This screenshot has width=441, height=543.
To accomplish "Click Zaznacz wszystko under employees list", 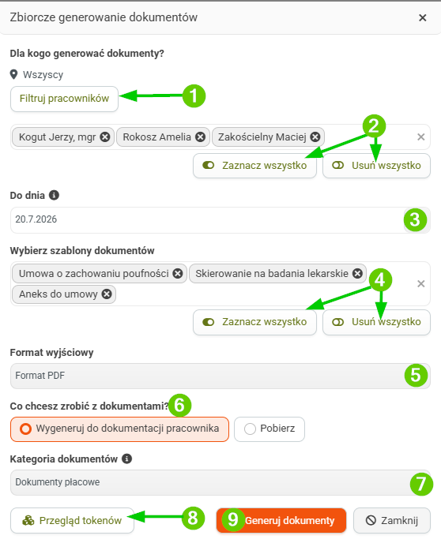I will (254, 166).
